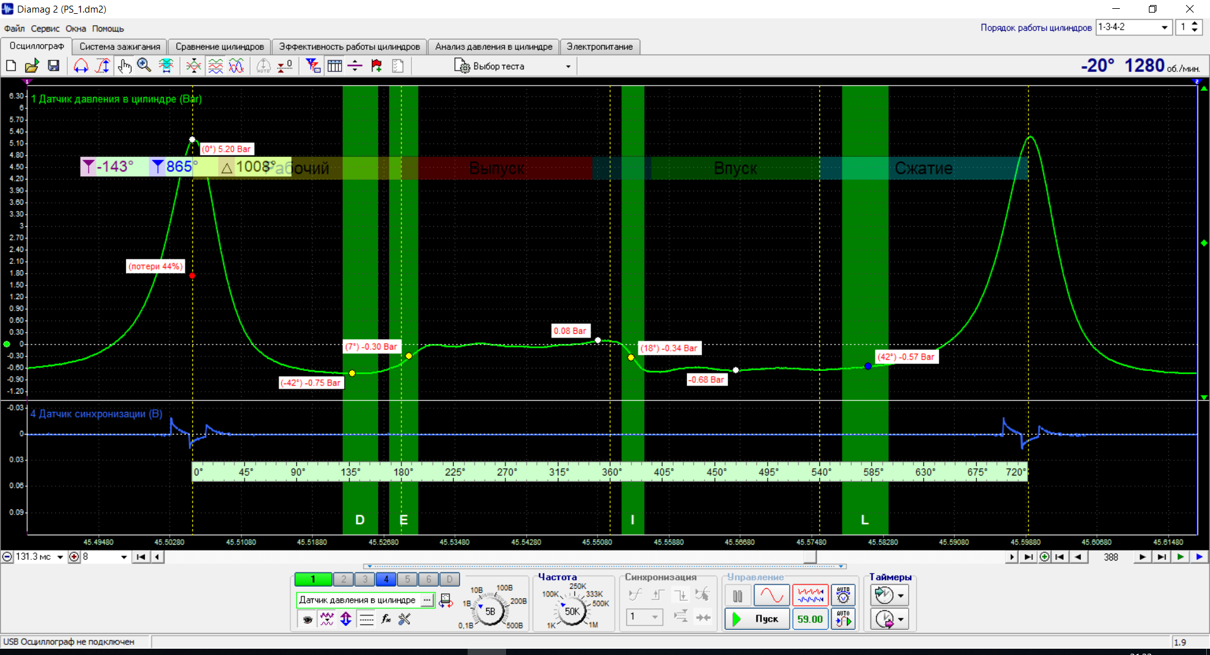
Task: Click the blue play arrow at far right
Action: pos(1199,557)
